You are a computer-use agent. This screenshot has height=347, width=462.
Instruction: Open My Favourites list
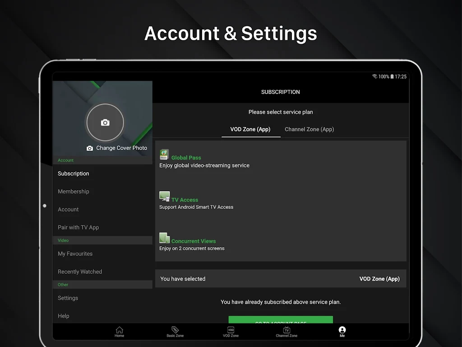point(75,254)
